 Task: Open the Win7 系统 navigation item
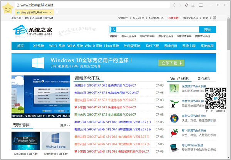tap(57, 46)
